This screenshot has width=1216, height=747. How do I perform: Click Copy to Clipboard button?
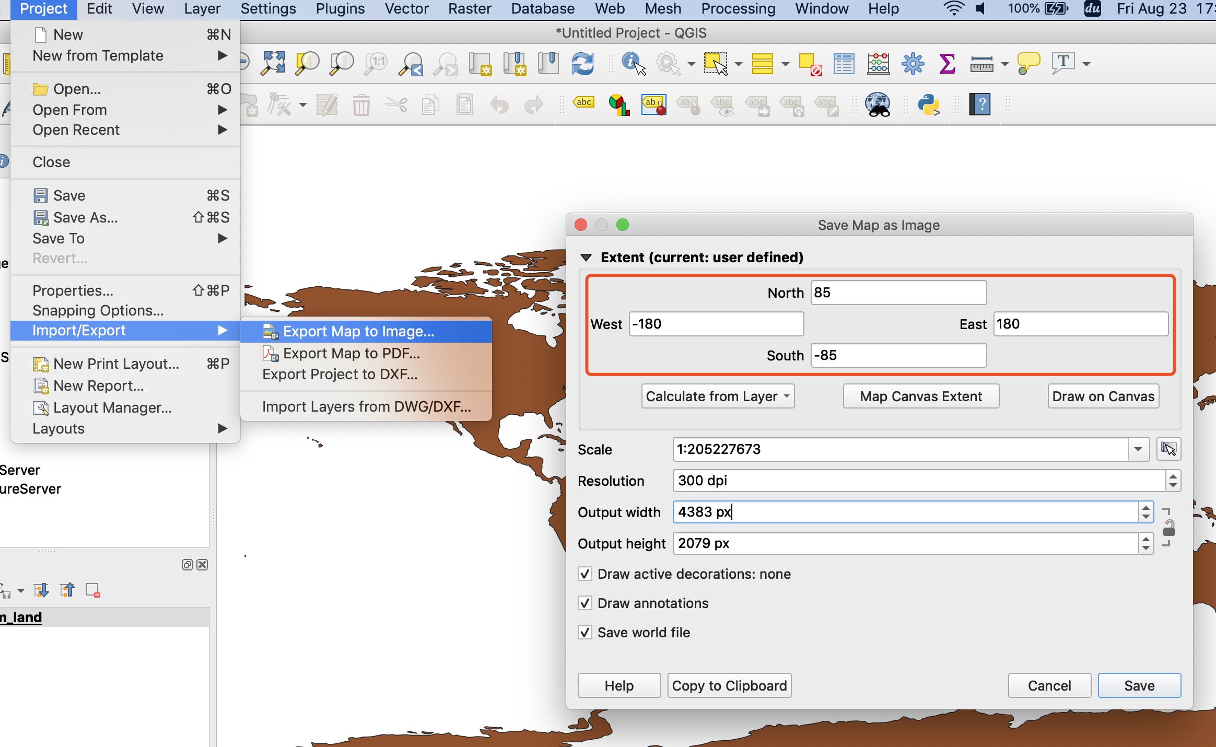729,686
